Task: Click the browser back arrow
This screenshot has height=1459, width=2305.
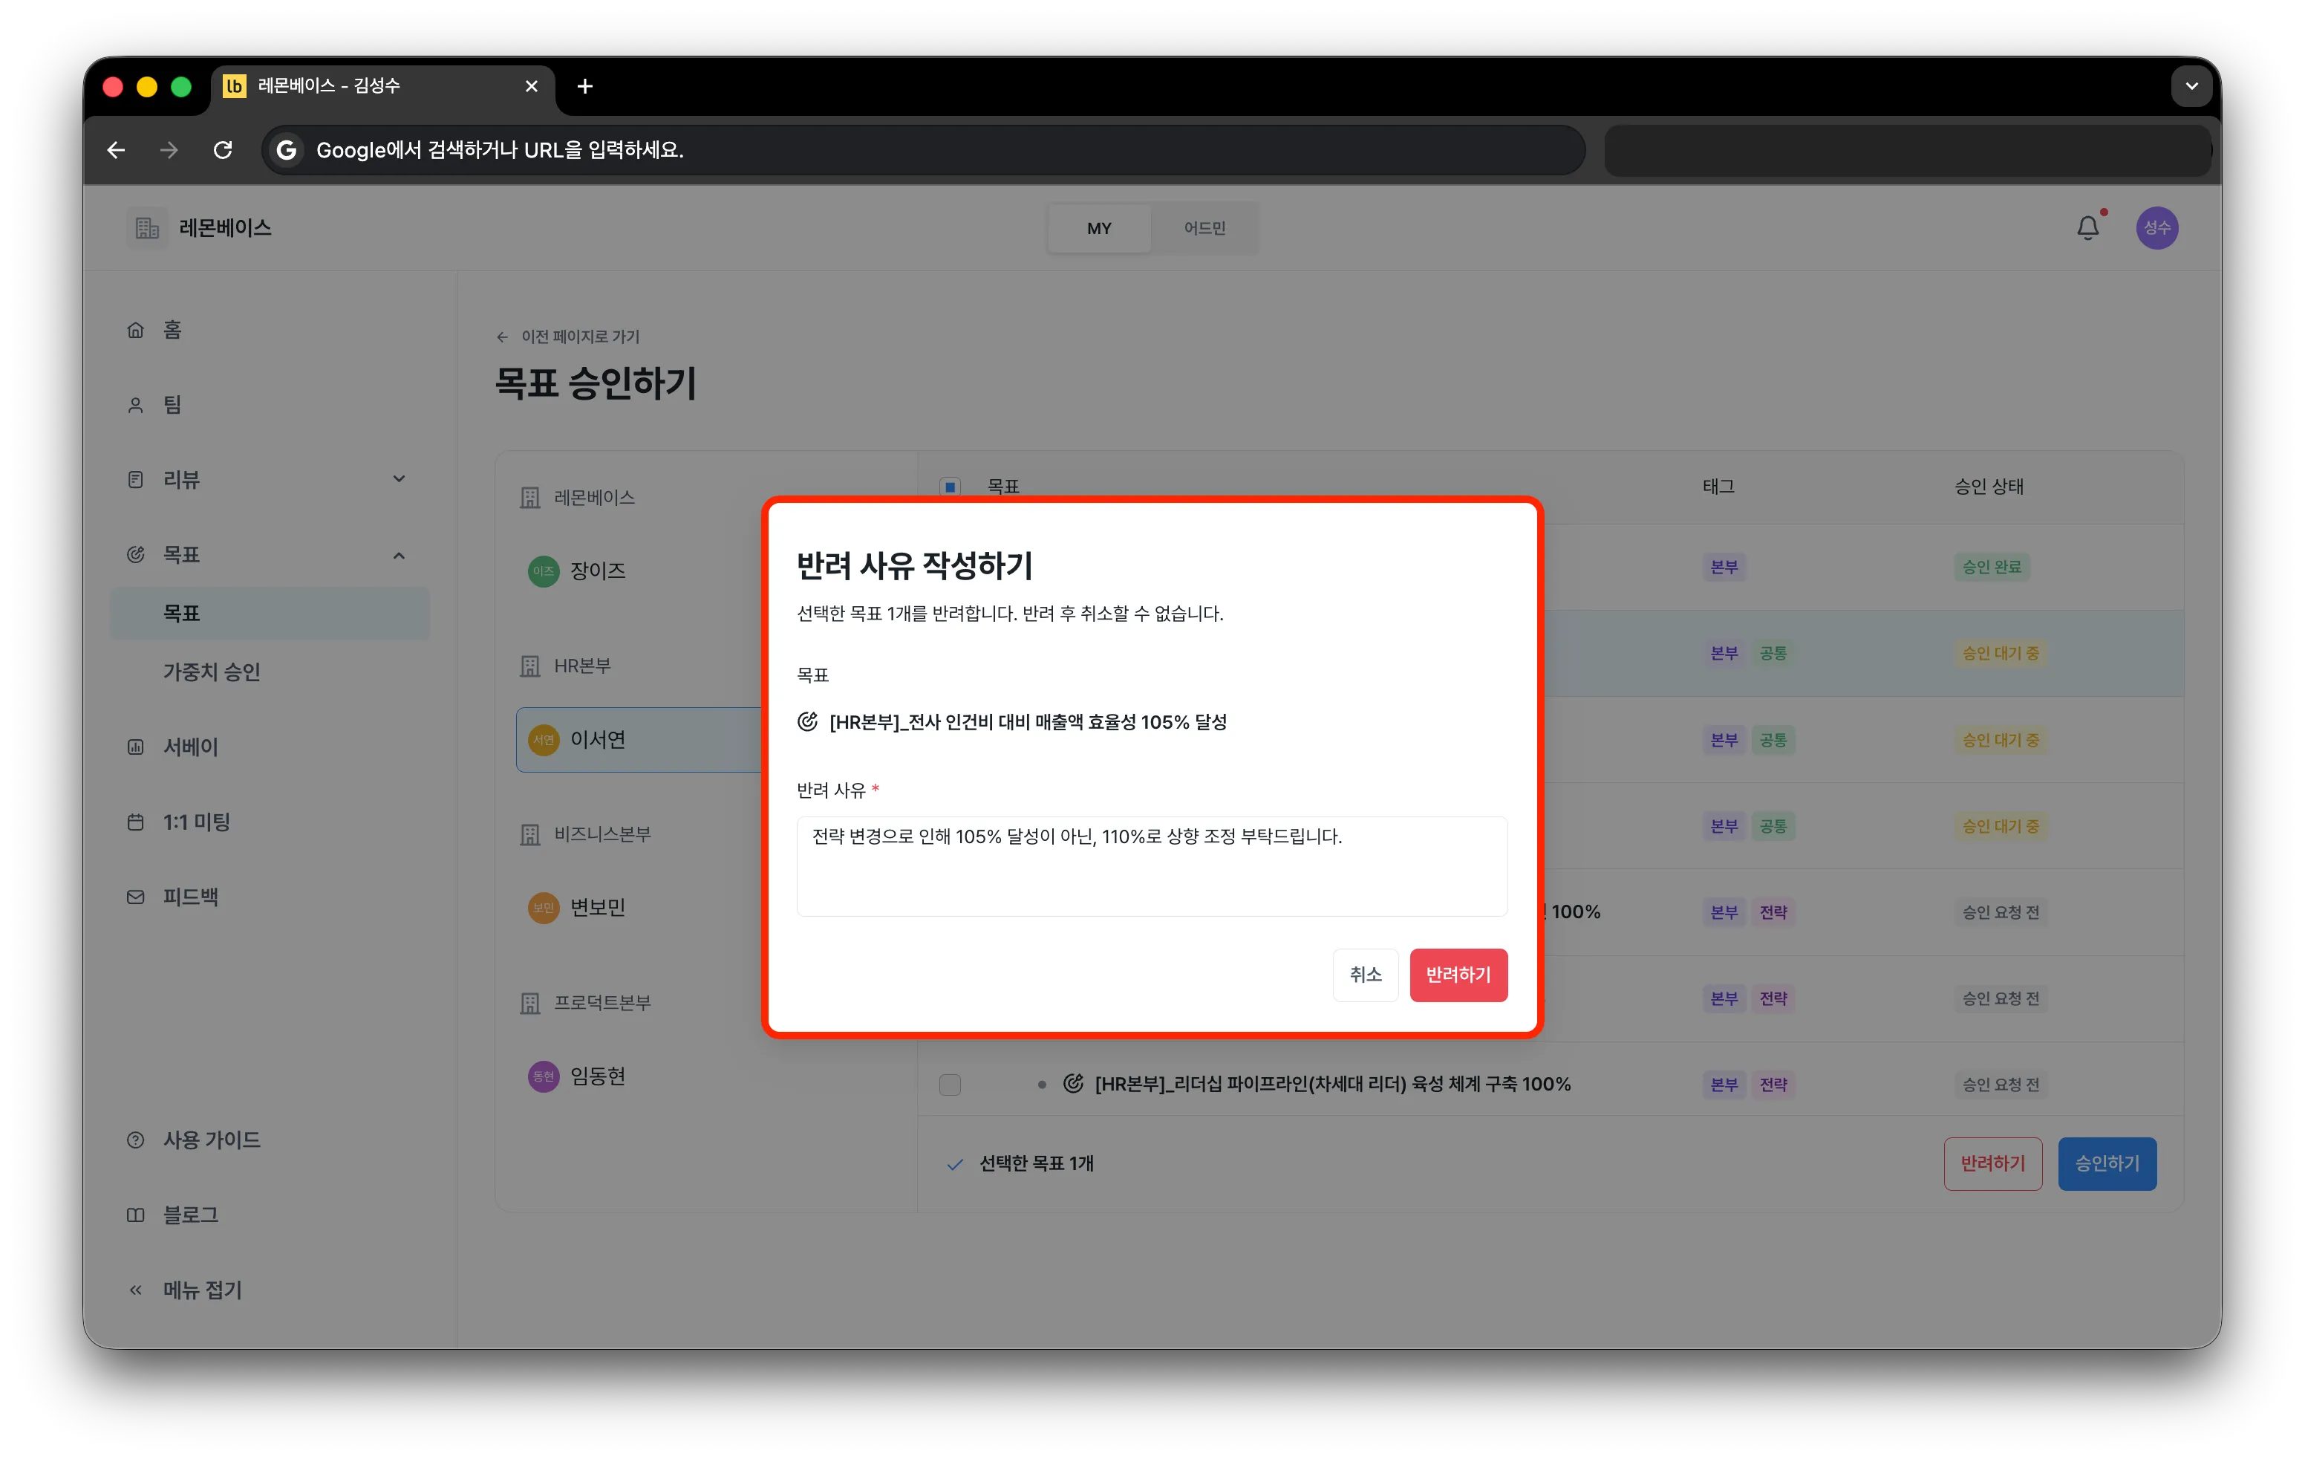Action: 116,150
